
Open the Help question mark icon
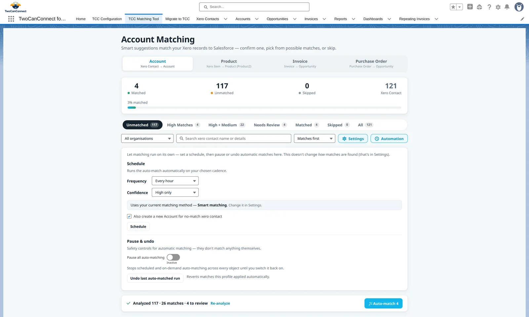point(489,7)
